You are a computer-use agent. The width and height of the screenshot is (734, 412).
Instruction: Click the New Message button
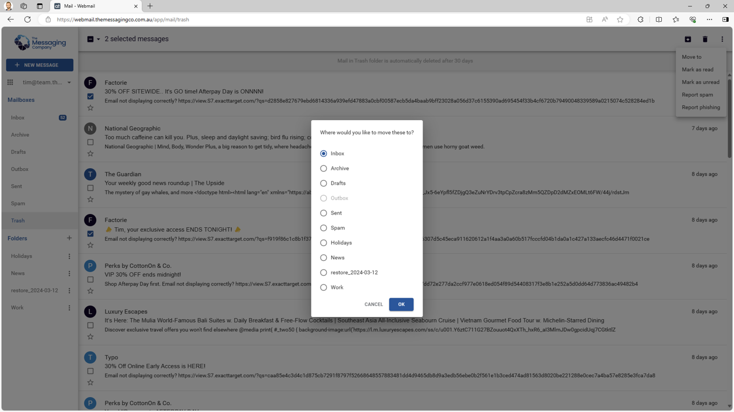40,65
